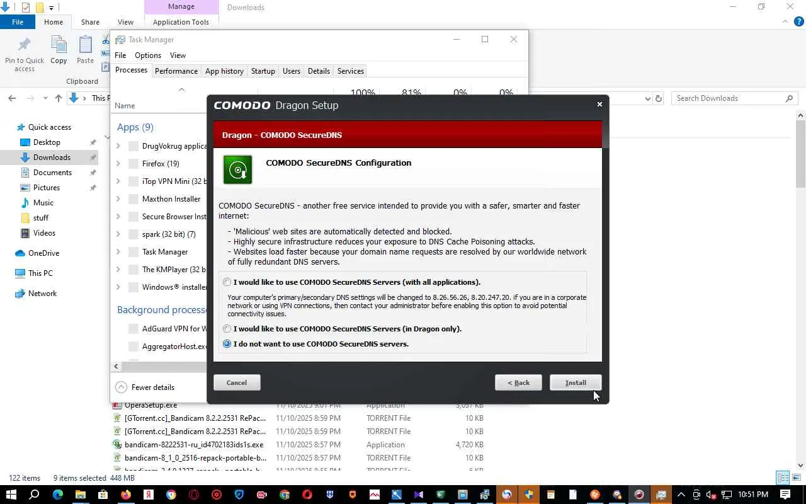Open the notification center icon
806x504 pixels.
point(785,495)
